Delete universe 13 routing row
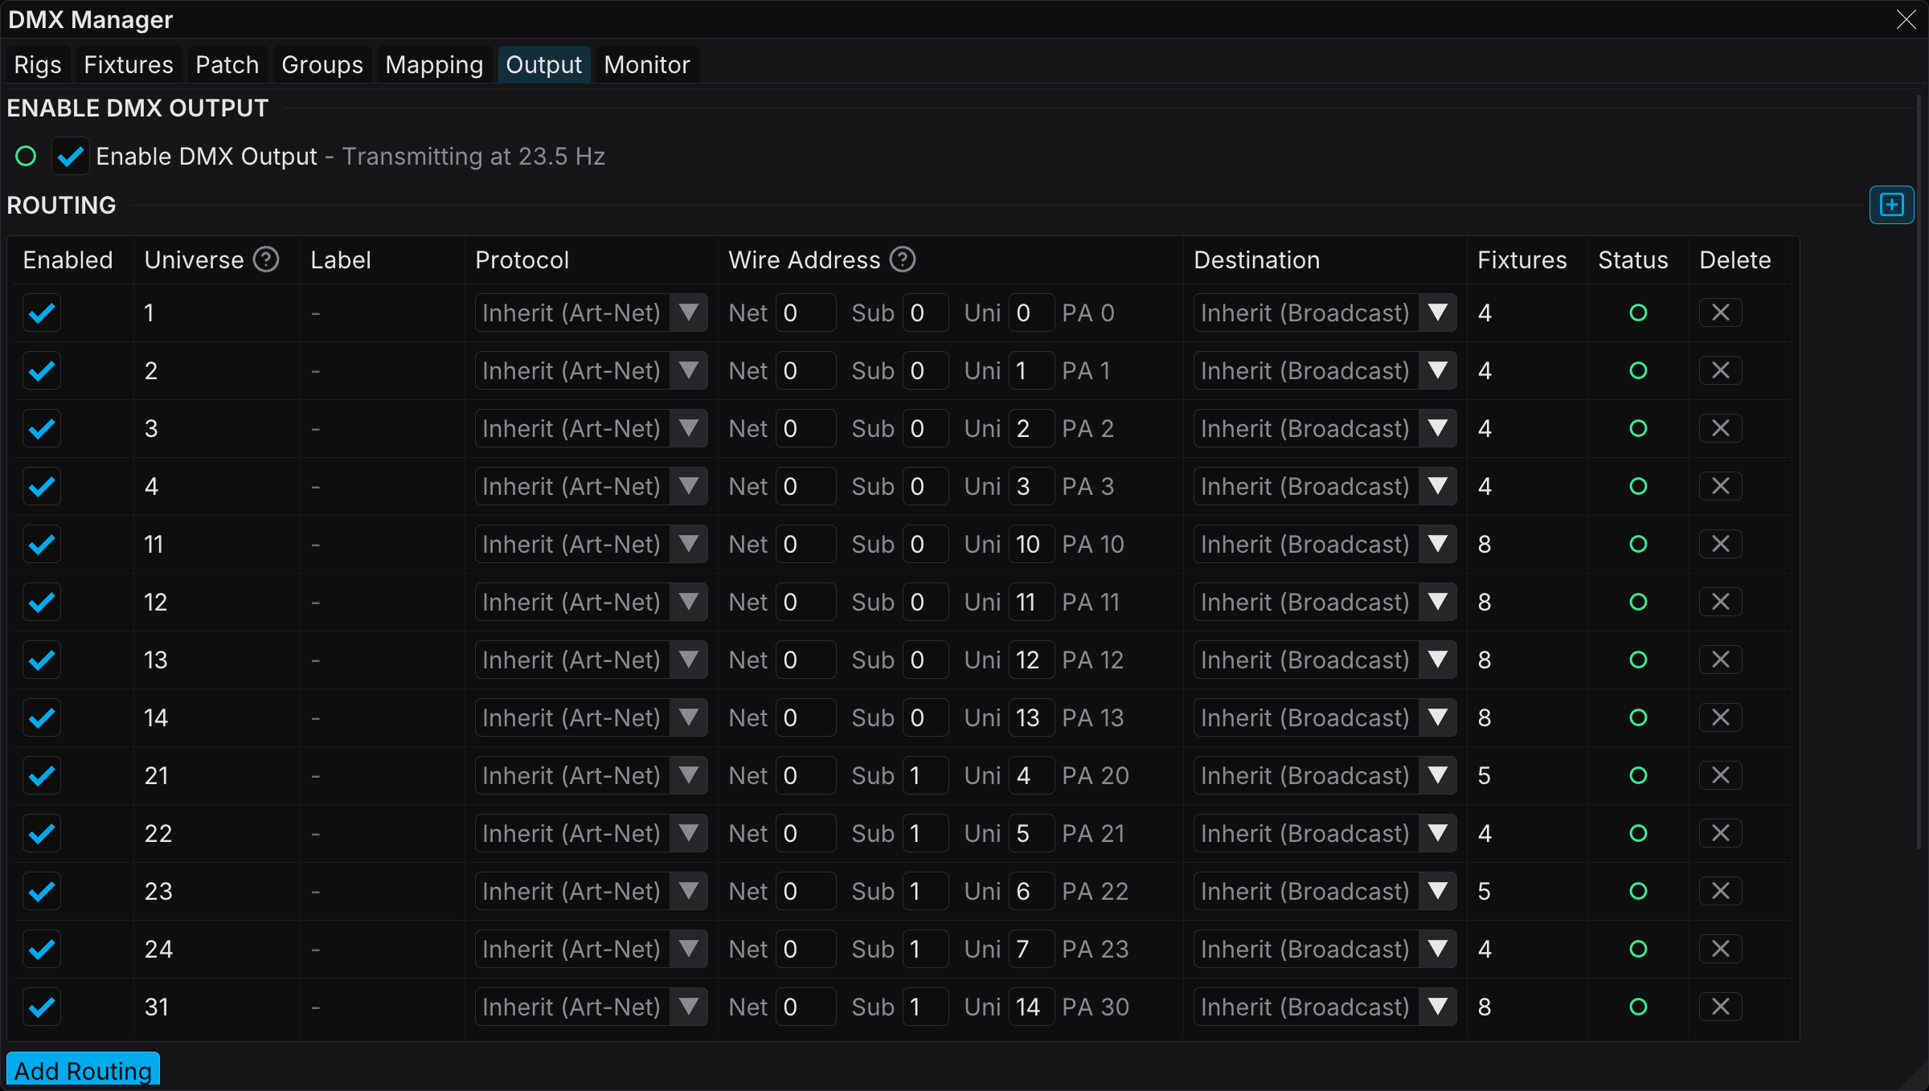Image resolution: width=1929 pixels, height=1091 pixels. tap(1720, 660)
